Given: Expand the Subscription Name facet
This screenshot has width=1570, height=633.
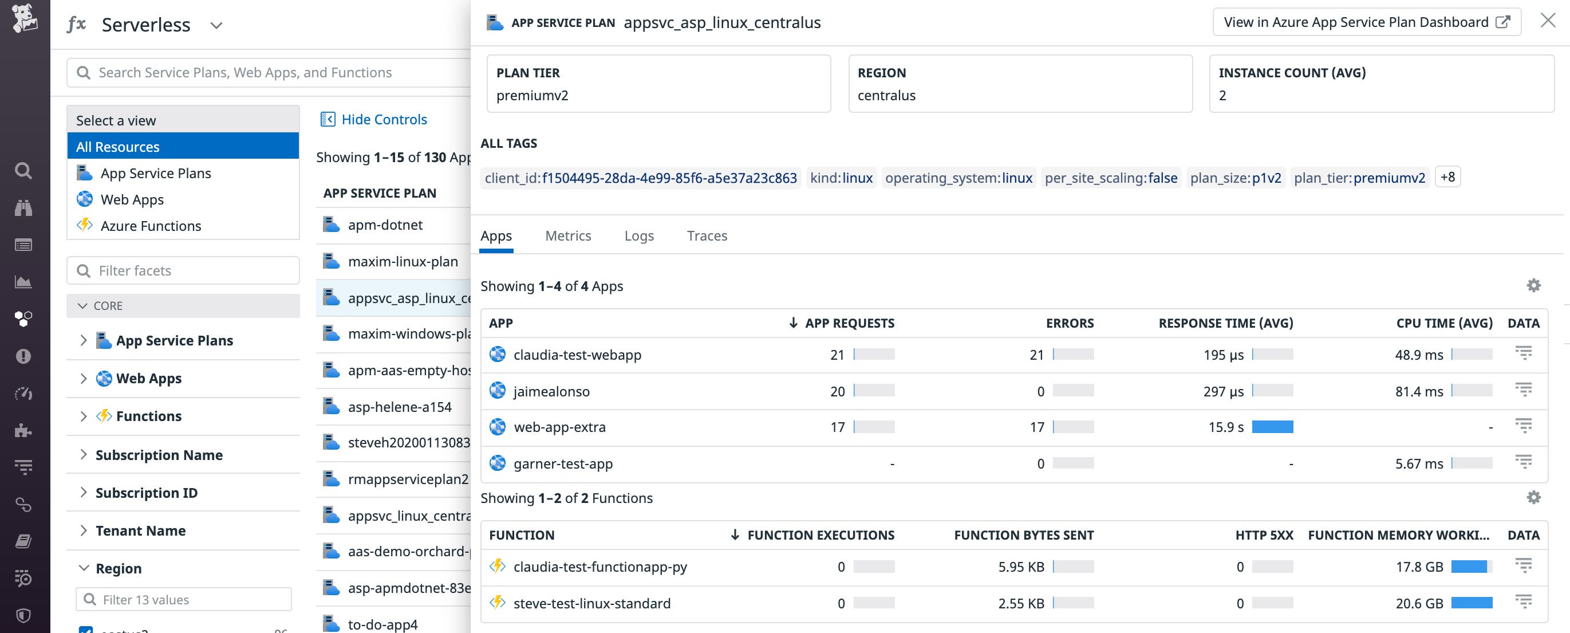Looking at the screenshot, I should click(x=84, y=454).
